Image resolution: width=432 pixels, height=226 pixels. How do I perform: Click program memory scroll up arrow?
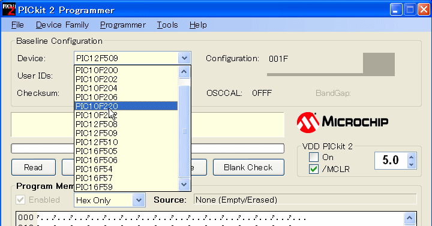tap(409, 218)
